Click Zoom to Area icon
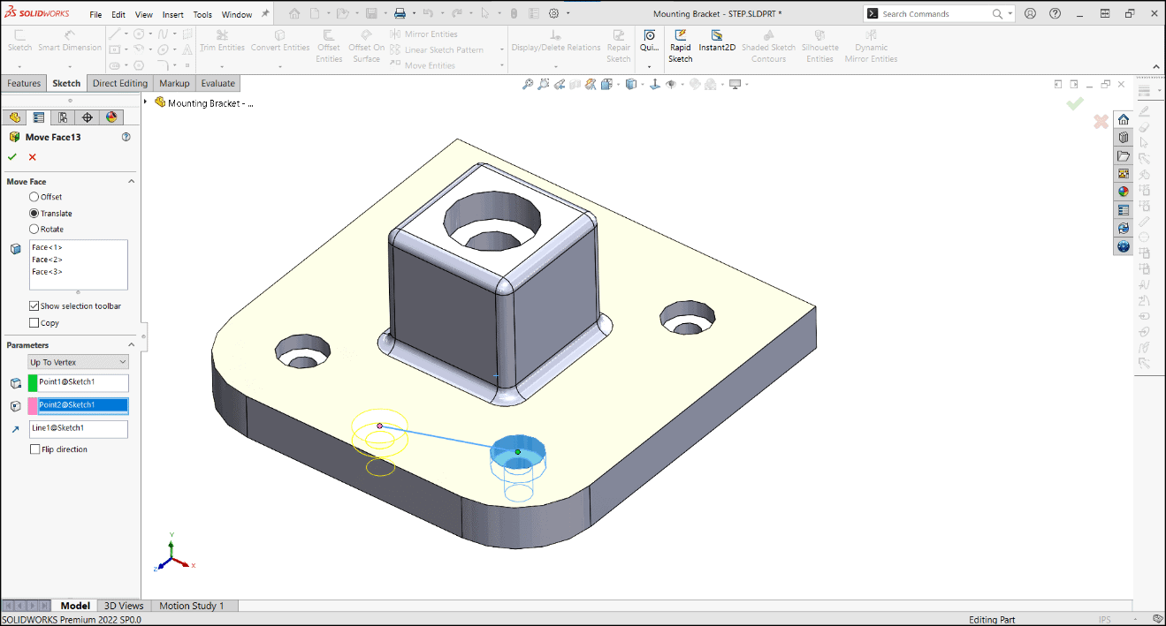The width and height of the screenshot is (1166, 626). (544, 84)
